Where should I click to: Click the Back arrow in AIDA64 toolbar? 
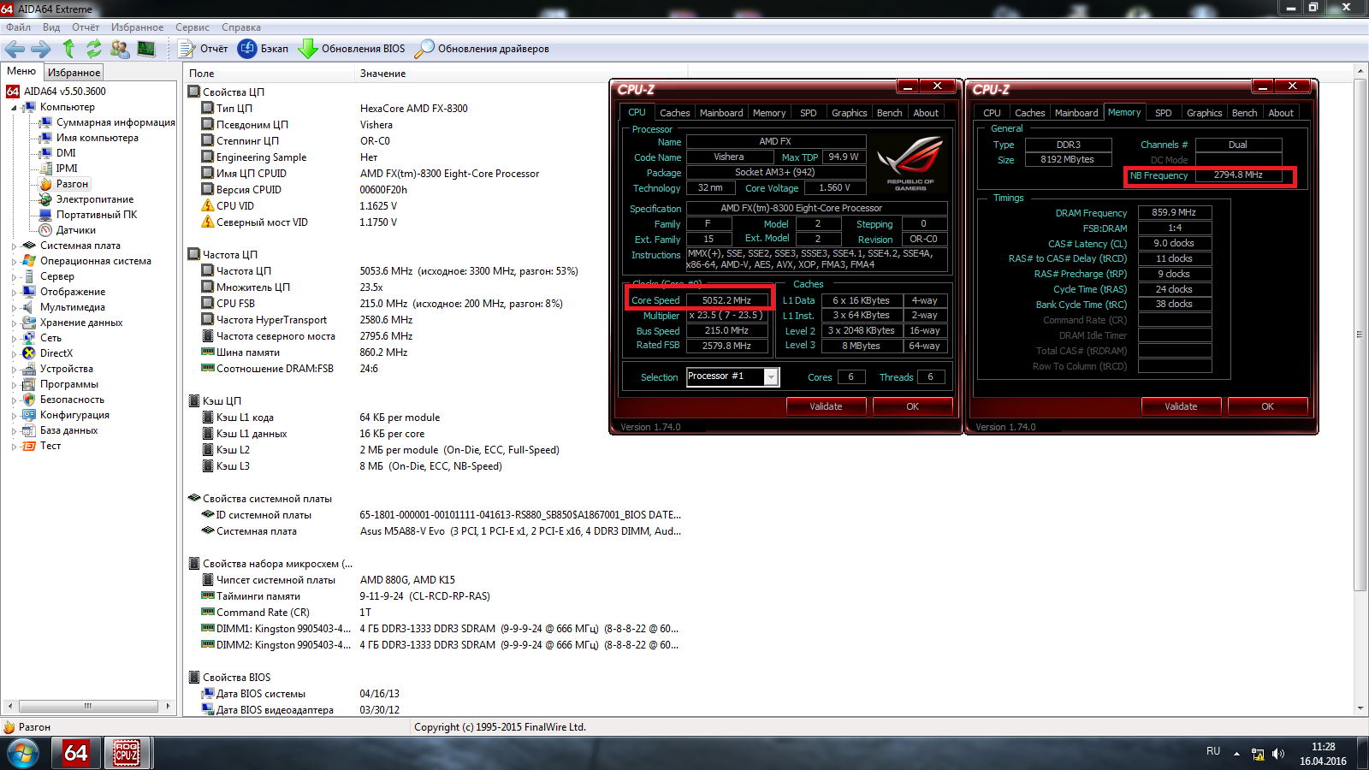15,49
